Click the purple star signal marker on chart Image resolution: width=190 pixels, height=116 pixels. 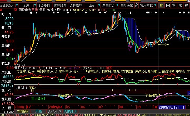130,46
